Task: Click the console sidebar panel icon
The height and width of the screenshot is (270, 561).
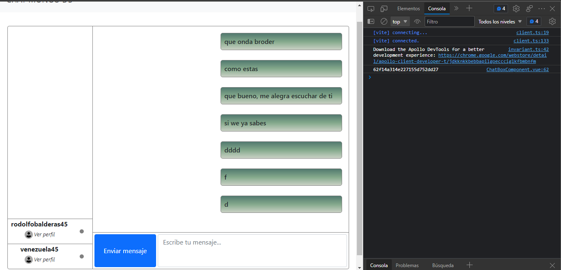Action: (x=371, y=21)
